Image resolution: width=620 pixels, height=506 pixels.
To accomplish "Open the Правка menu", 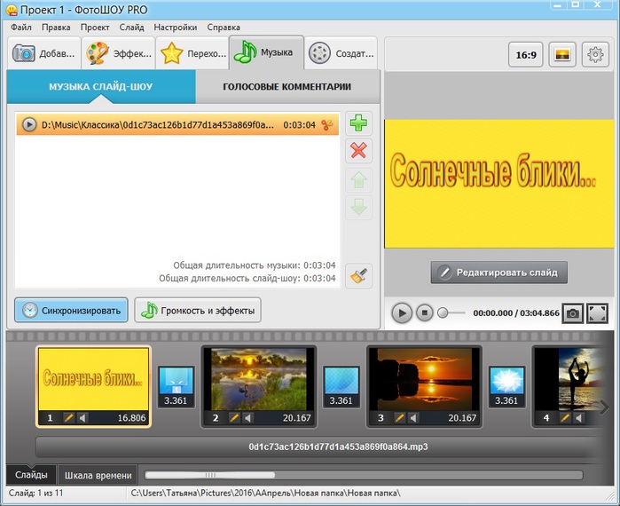I will click(56, 28).
